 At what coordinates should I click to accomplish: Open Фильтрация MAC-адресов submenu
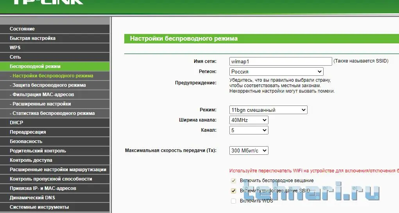tap(55, 95)
